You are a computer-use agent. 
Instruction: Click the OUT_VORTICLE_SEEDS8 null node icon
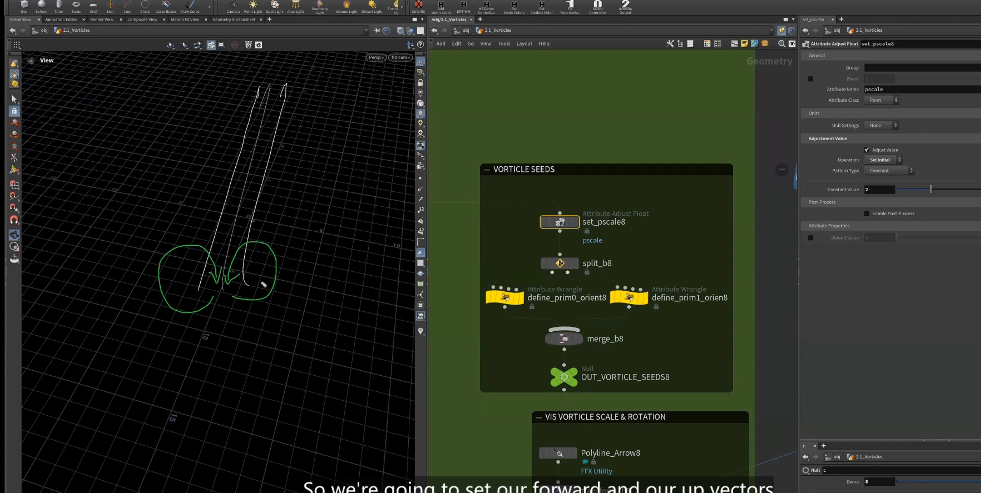coord(564,377)
